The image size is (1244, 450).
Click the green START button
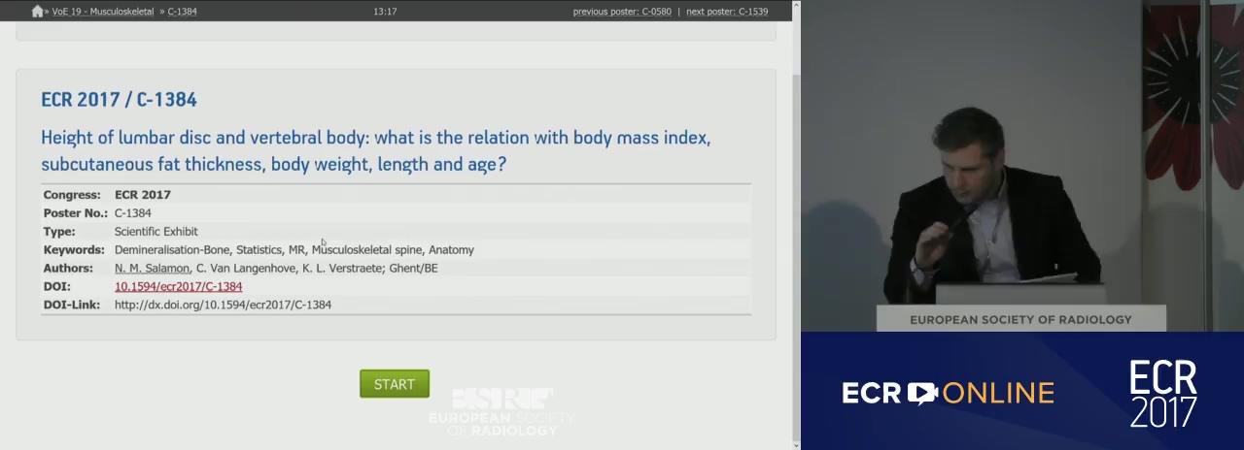395,384
